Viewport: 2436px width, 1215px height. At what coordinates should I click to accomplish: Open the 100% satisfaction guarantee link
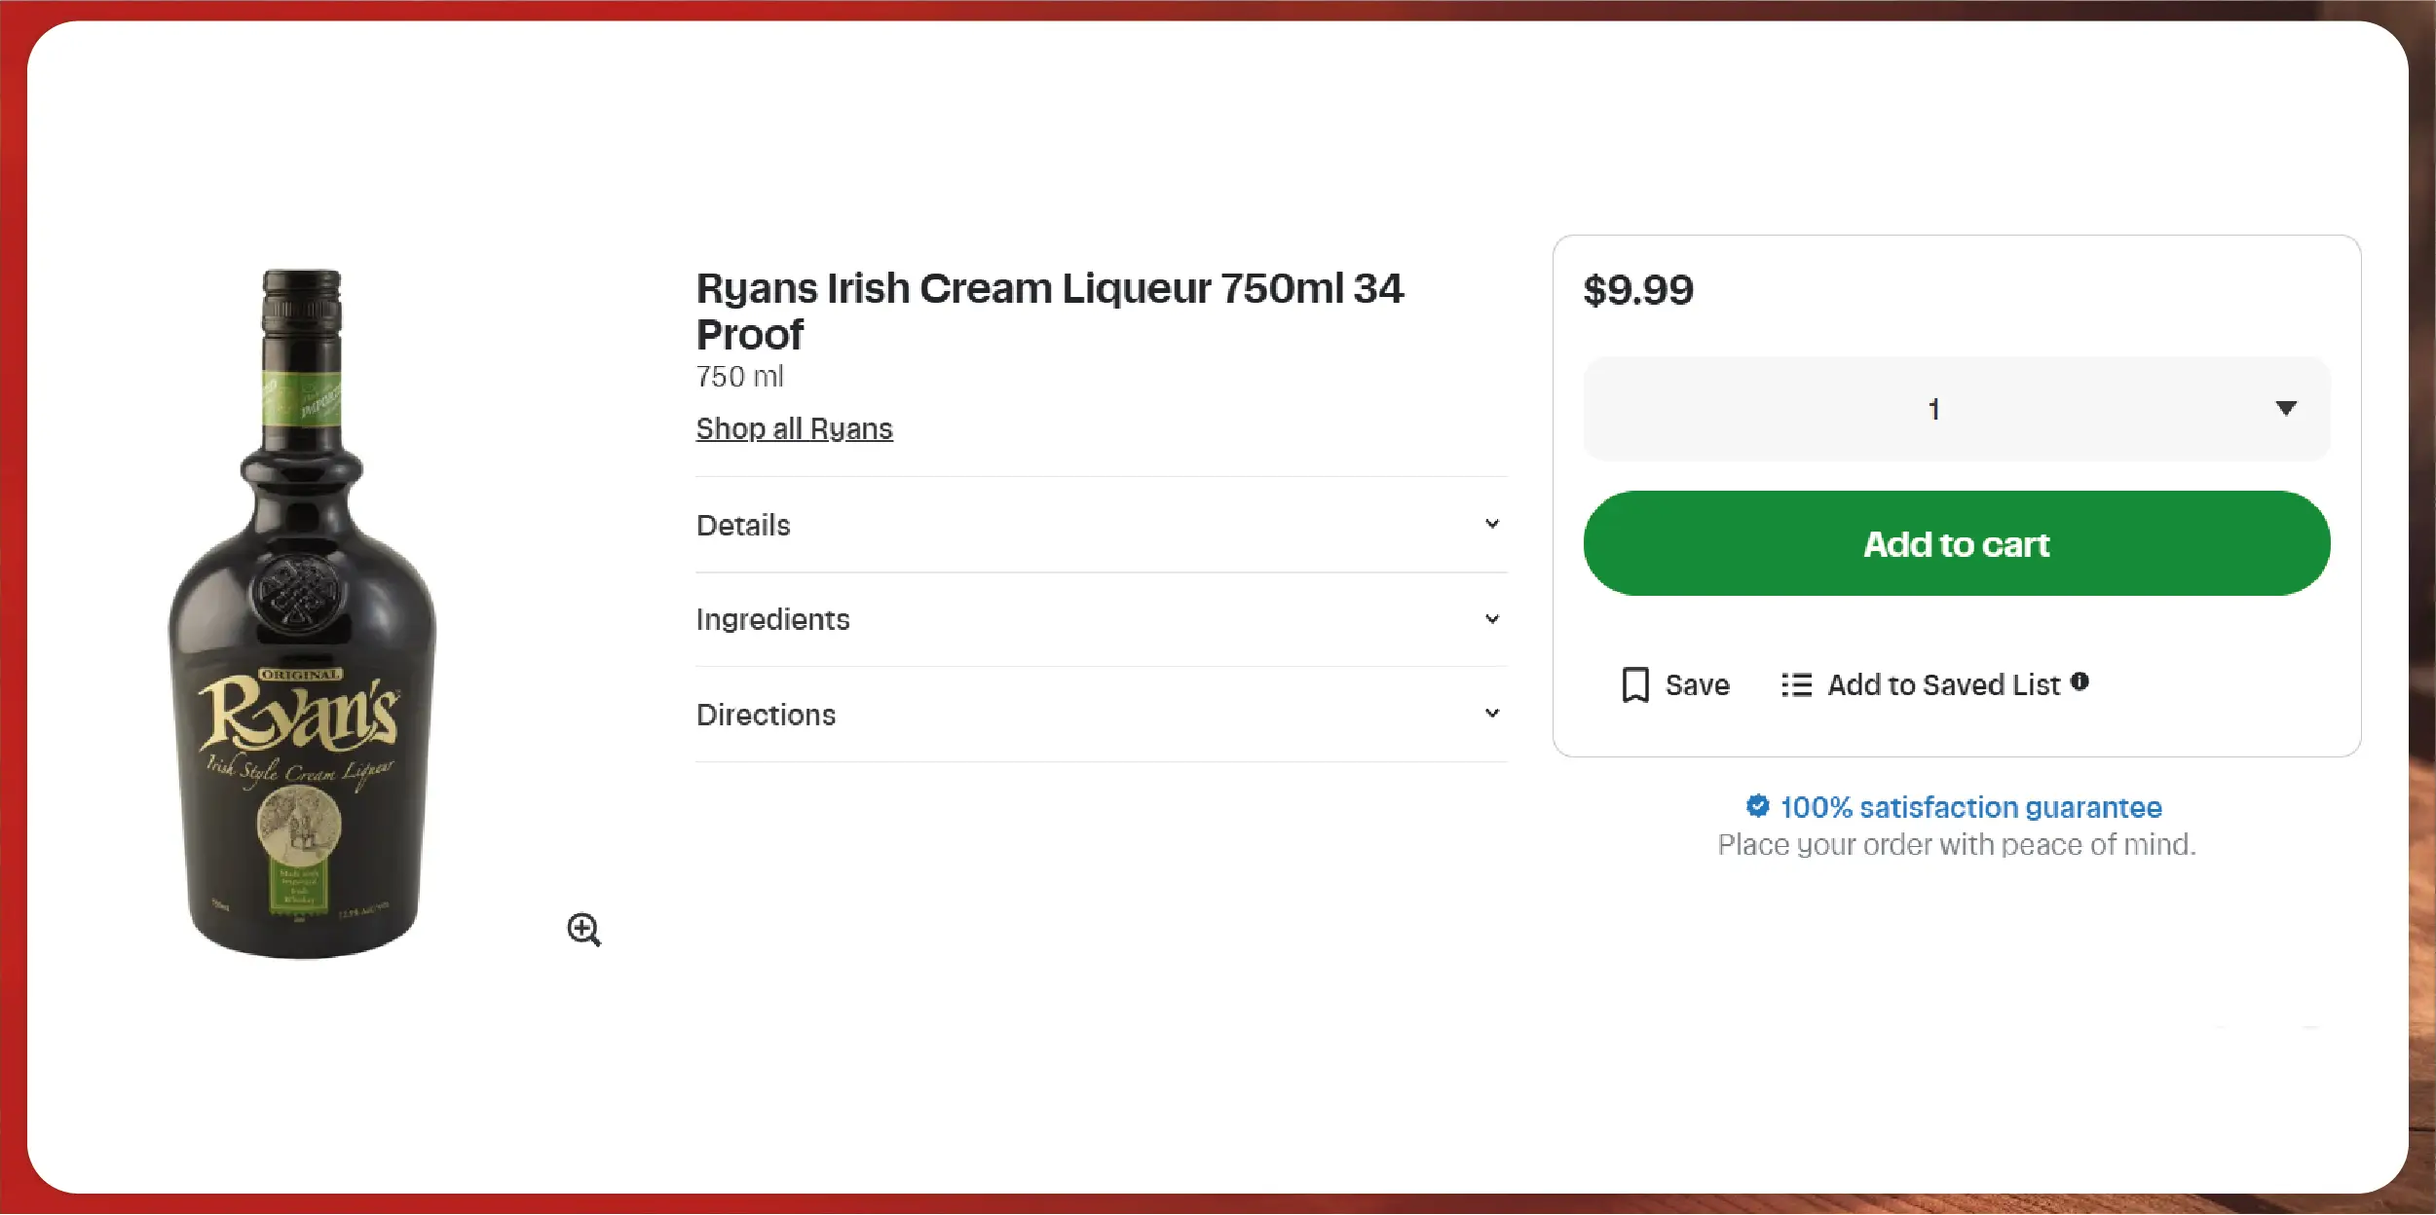(x=1970, y=807)
